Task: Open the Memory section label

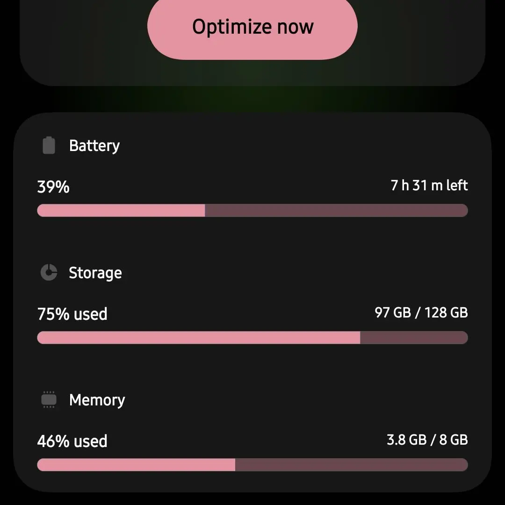Action: (97, 400)
